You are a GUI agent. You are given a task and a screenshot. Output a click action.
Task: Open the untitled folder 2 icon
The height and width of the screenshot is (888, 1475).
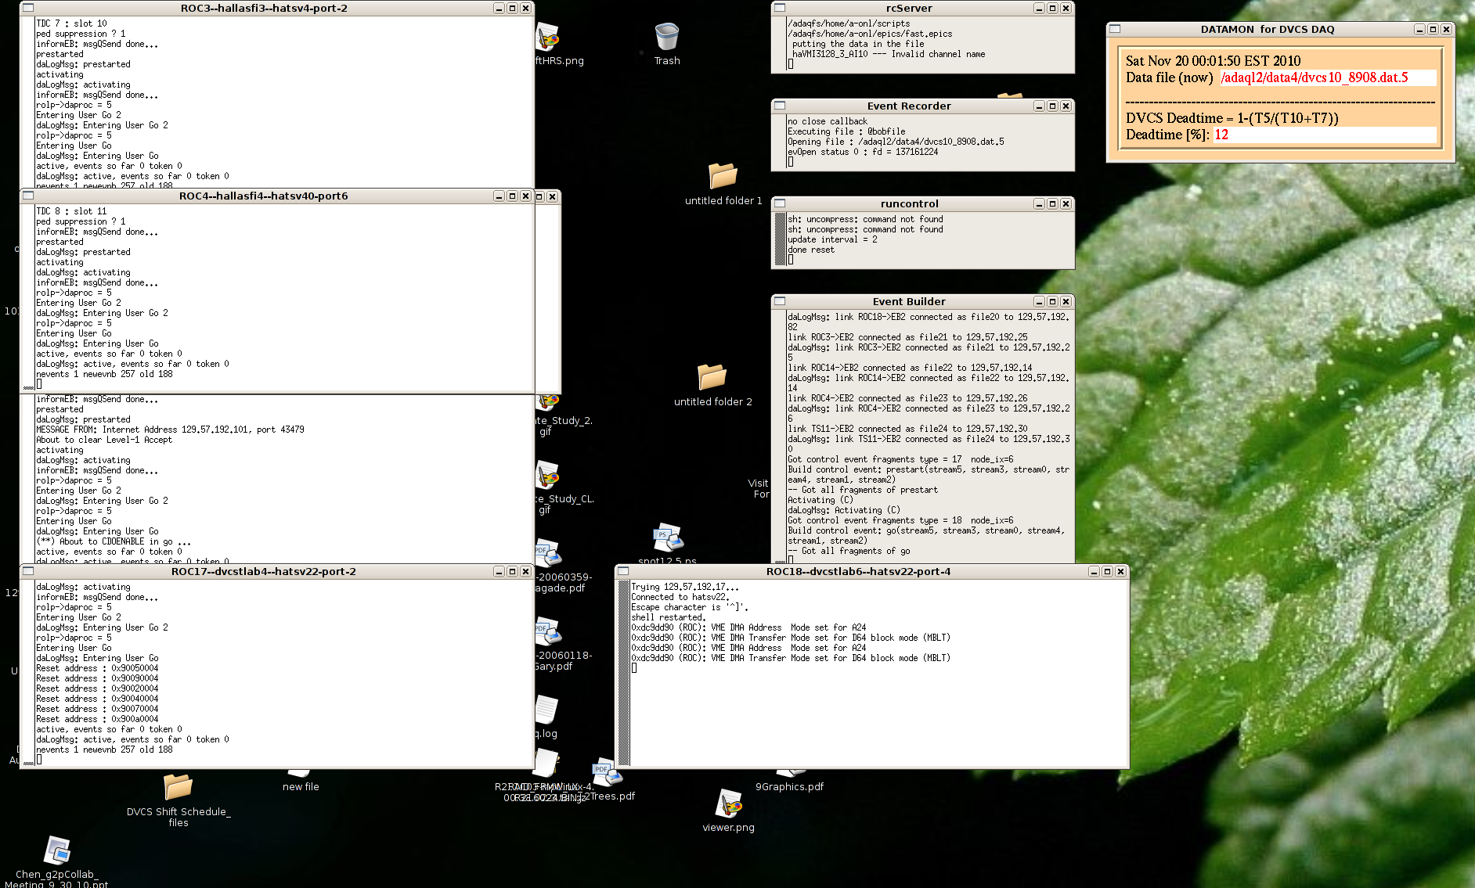point(712,376)
